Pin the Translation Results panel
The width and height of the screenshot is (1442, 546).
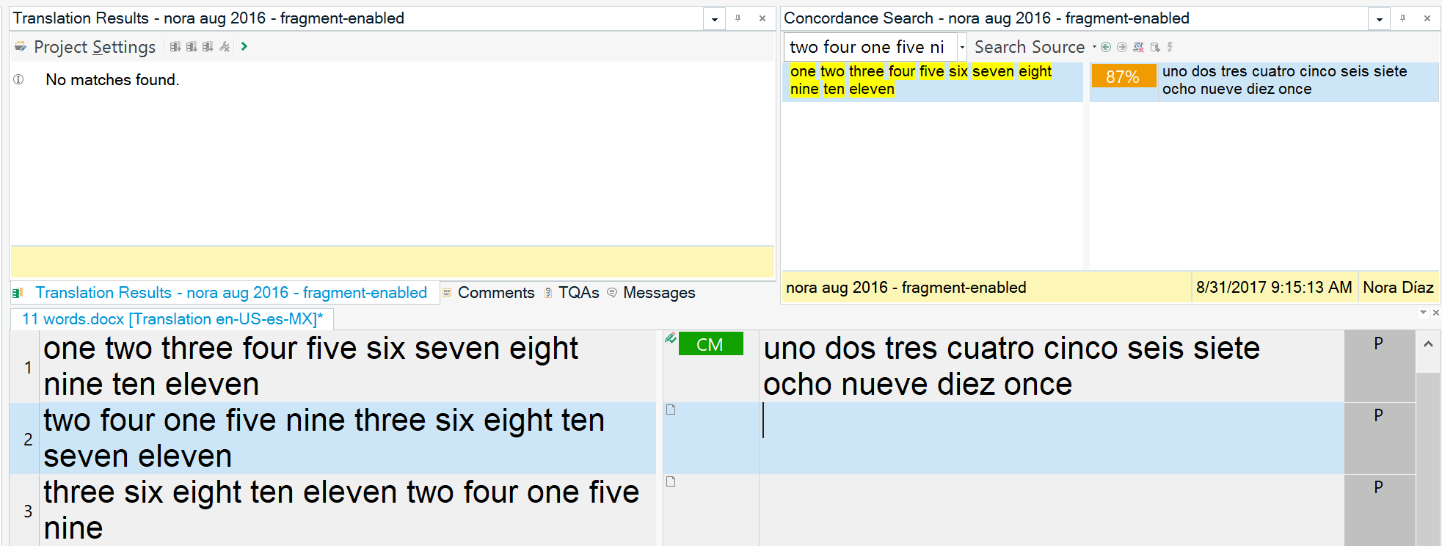(738, 18)
